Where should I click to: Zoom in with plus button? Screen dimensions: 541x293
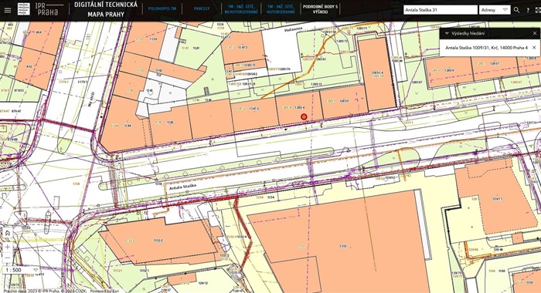7,247
